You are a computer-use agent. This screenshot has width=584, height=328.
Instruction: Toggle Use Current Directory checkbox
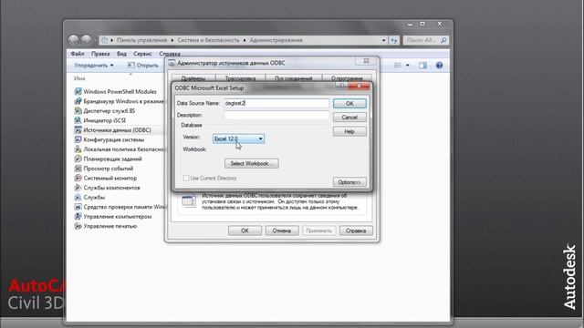click(x=185, y=179)
